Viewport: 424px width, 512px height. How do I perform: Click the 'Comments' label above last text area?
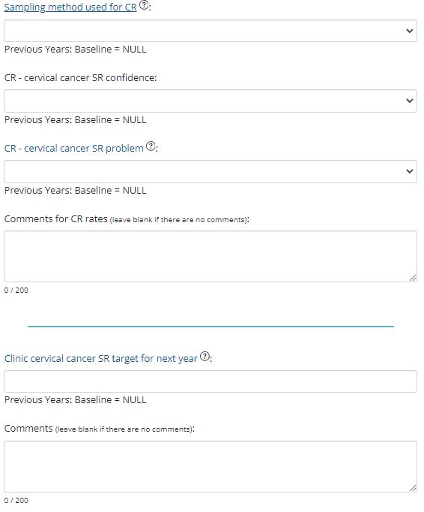28,429
